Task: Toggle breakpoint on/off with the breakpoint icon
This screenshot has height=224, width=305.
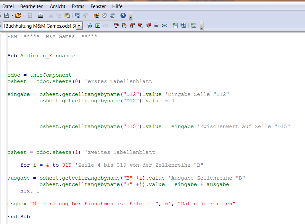Action: pyautogui.click(x=140, y=25)
